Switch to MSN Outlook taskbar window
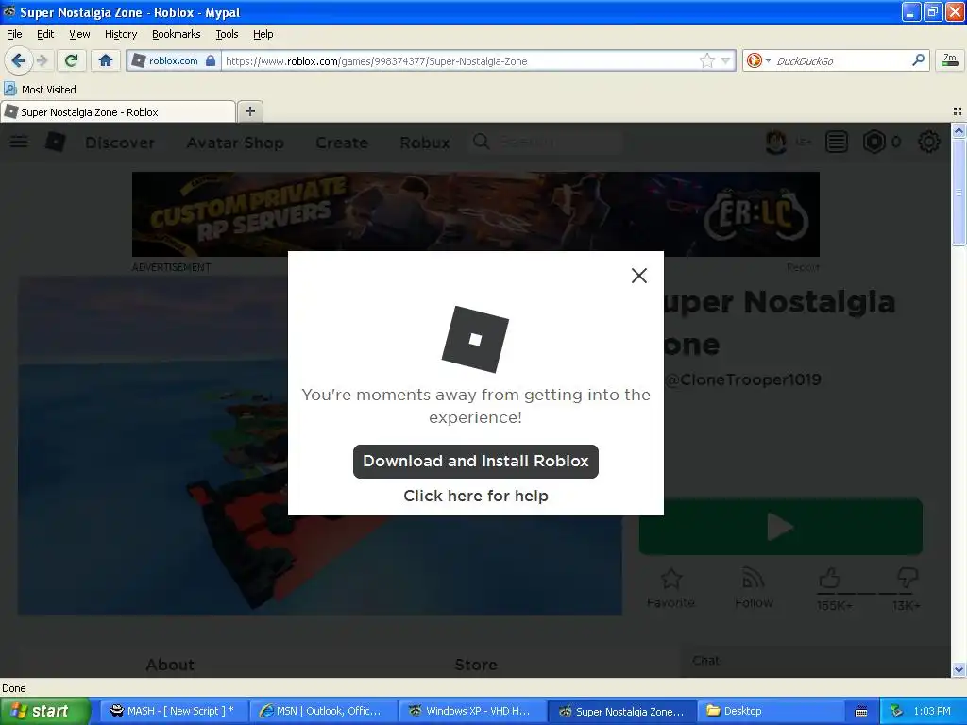967x725 pixels. [x=323, y=711]
